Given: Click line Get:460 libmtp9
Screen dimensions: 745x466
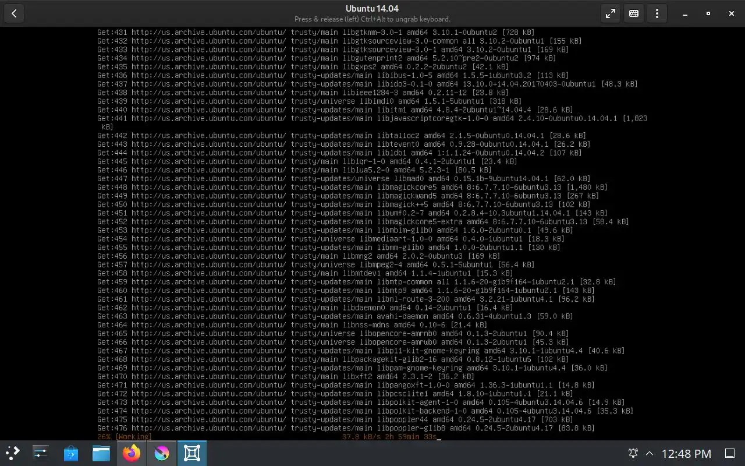Looking at the screenshot, I should [346, 290].
